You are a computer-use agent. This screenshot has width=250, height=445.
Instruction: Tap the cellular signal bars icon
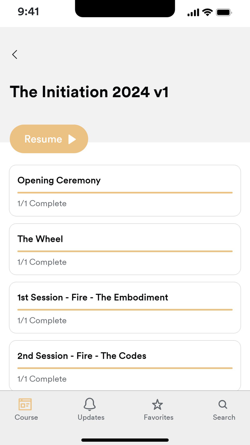(193, 13)
